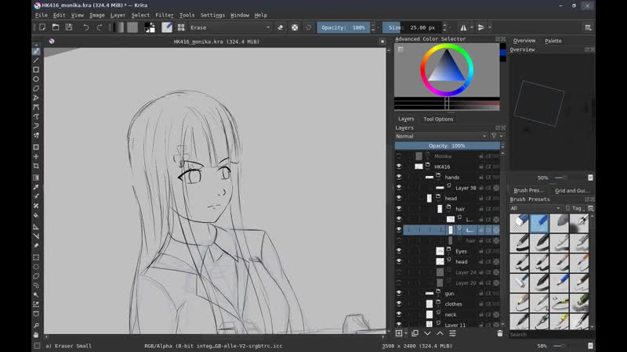Undo the last action
627x352 pixels.
click(86, 27)
